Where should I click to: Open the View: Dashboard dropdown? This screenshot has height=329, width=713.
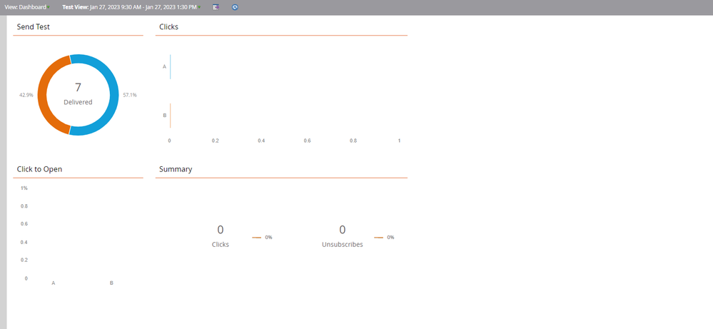[x=28, y=7]
